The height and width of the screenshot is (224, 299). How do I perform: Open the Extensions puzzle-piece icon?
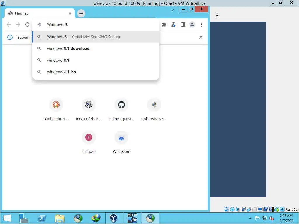(x=164, y=24)
